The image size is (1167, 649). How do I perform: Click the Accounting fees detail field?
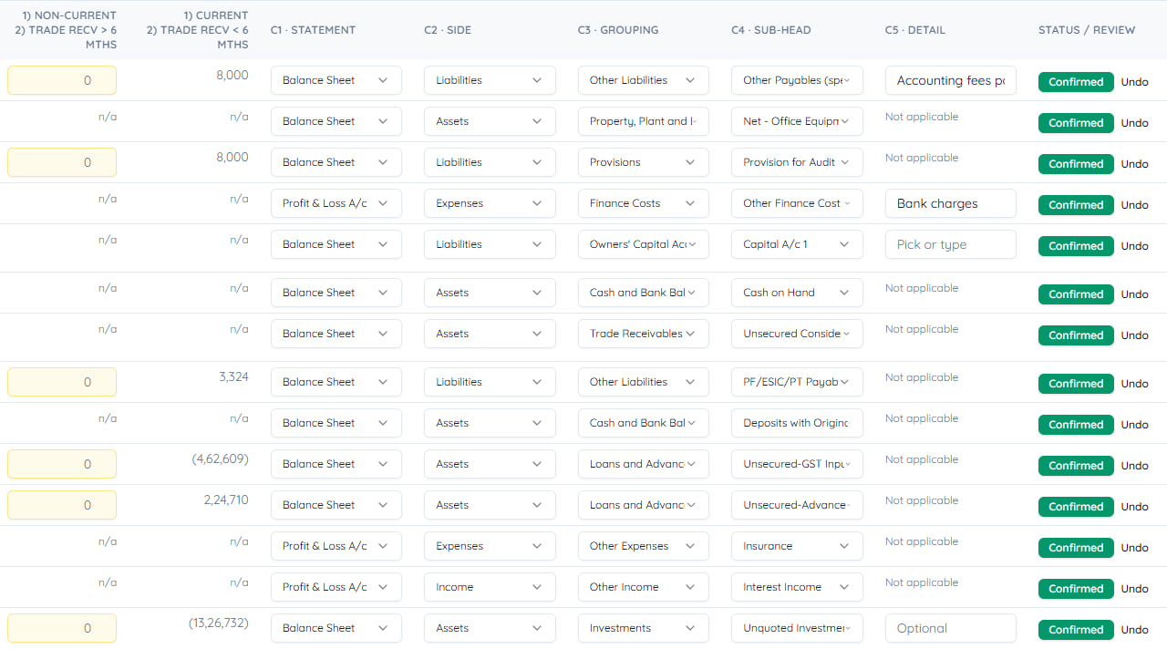950,80
